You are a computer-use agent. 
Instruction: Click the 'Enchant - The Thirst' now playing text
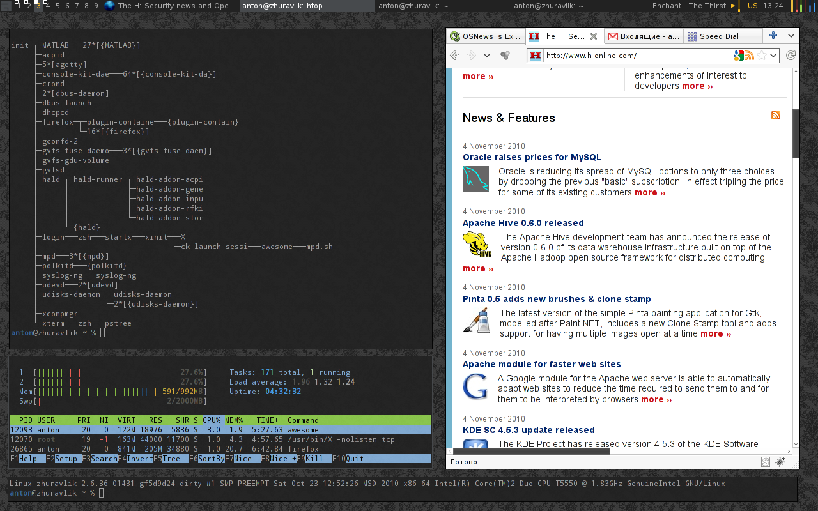(689, 6)
